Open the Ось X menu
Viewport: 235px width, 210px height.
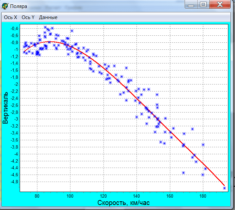point(11,17)
